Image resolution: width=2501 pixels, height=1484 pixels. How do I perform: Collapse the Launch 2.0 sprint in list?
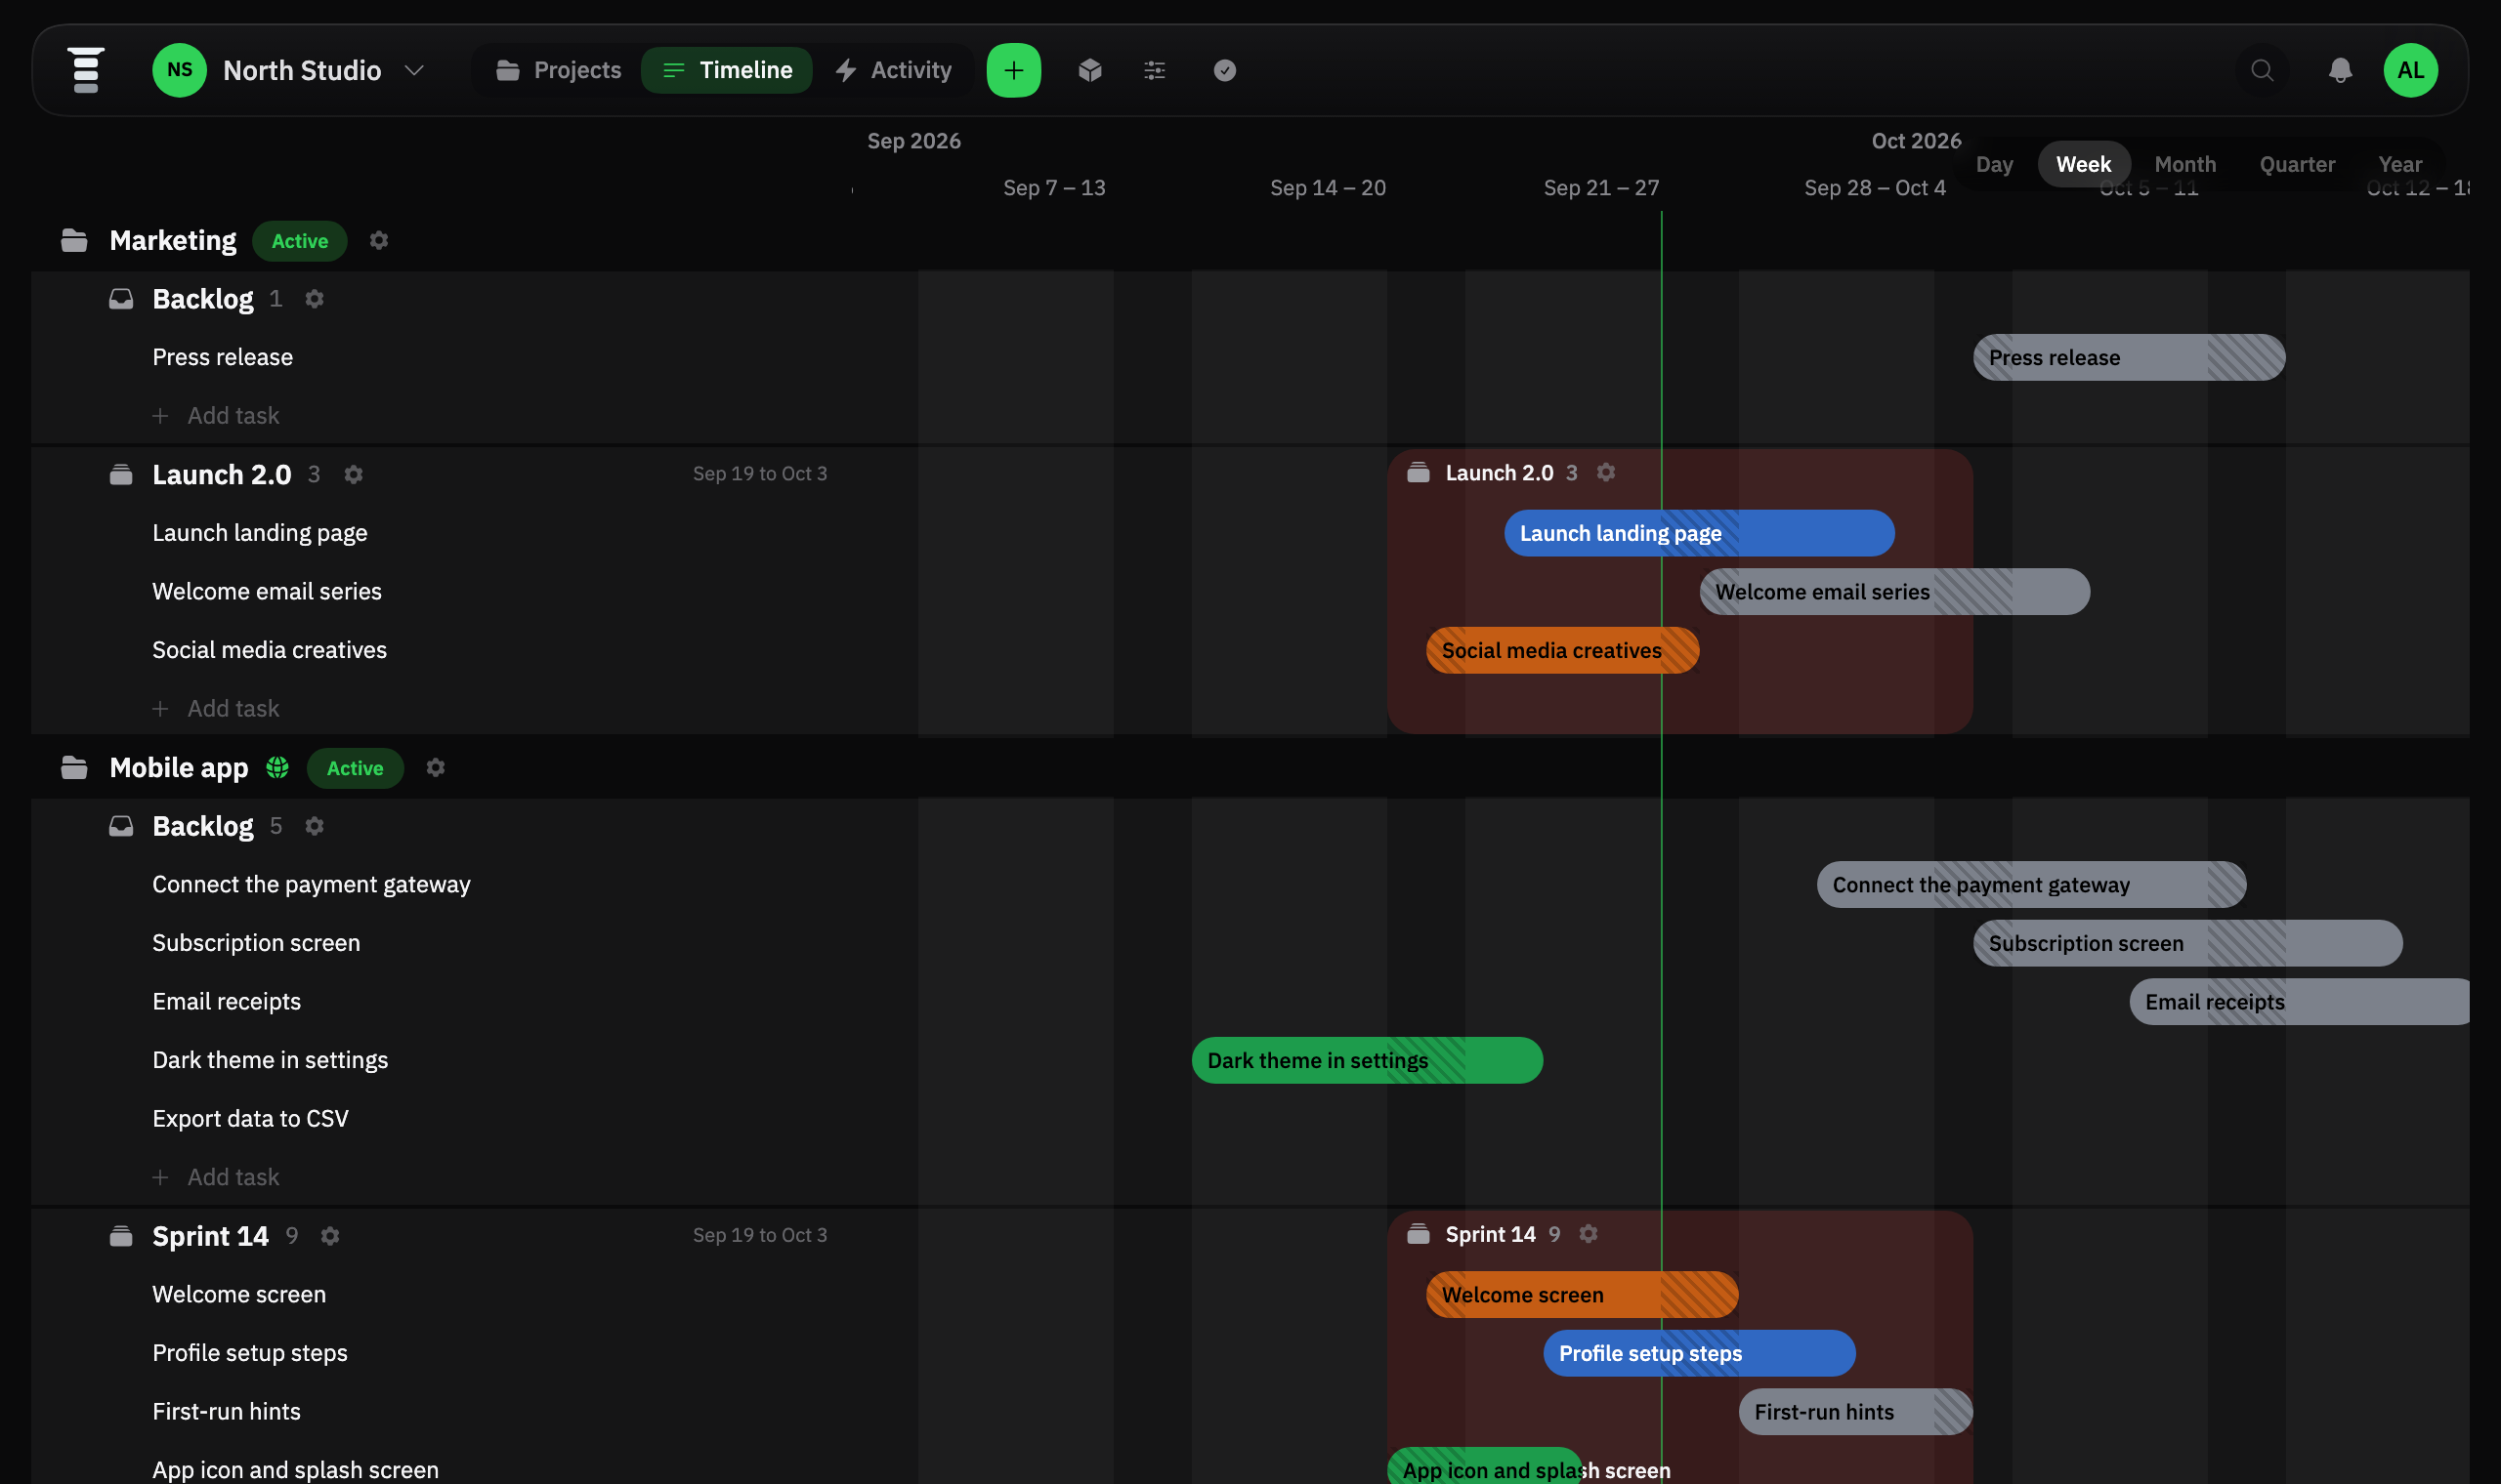tap(121, 474)
